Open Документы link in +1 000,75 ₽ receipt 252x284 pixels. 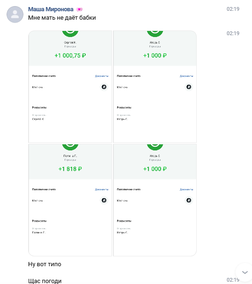pos(102,76)
